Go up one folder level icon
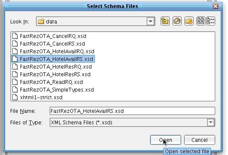Viewport: 228px width, 155px height. tap(165, 21)
